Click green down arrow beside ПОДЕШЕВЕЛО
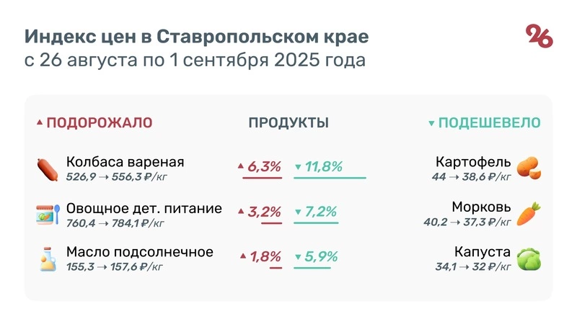 pos(431,123)
